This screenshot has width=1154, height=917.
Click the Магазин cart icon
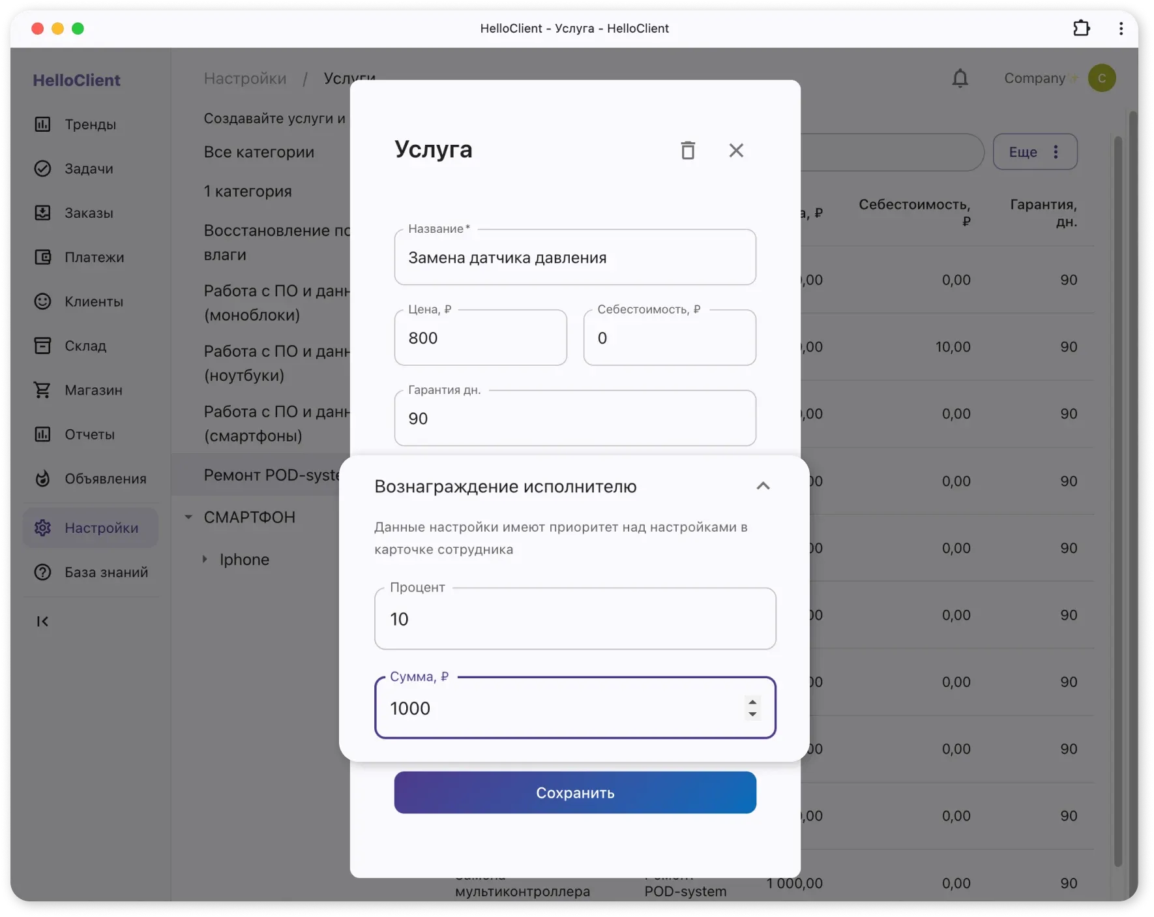[43, 390]
